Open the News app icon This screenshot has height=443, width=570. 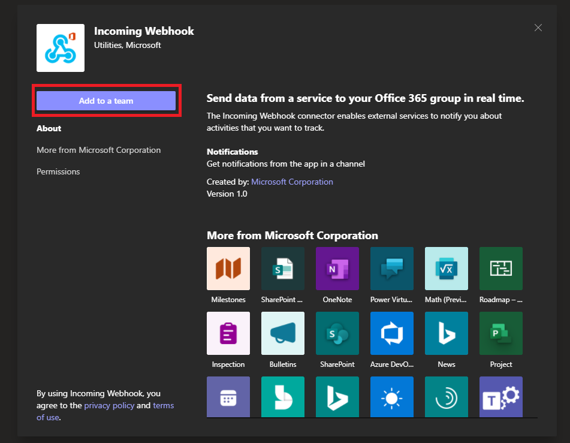pos(447,333)
